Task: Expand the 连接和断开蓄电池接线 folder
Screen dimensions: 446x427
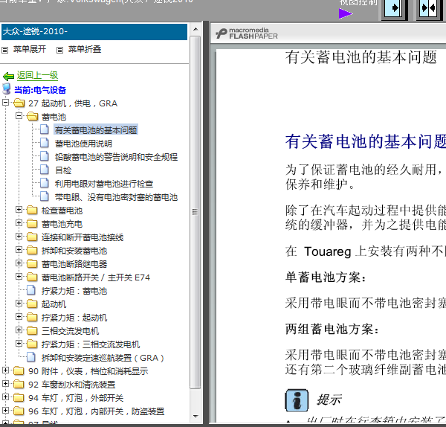Action: [19, 237]
